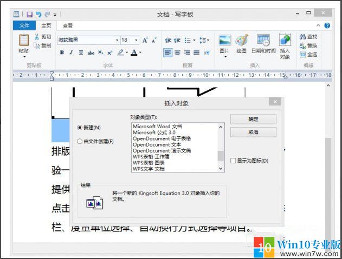The height and width of the screenshot is (259, 342).
Task: Click the 绘图 paint drawing icon
Action: [x=241, y=41]
